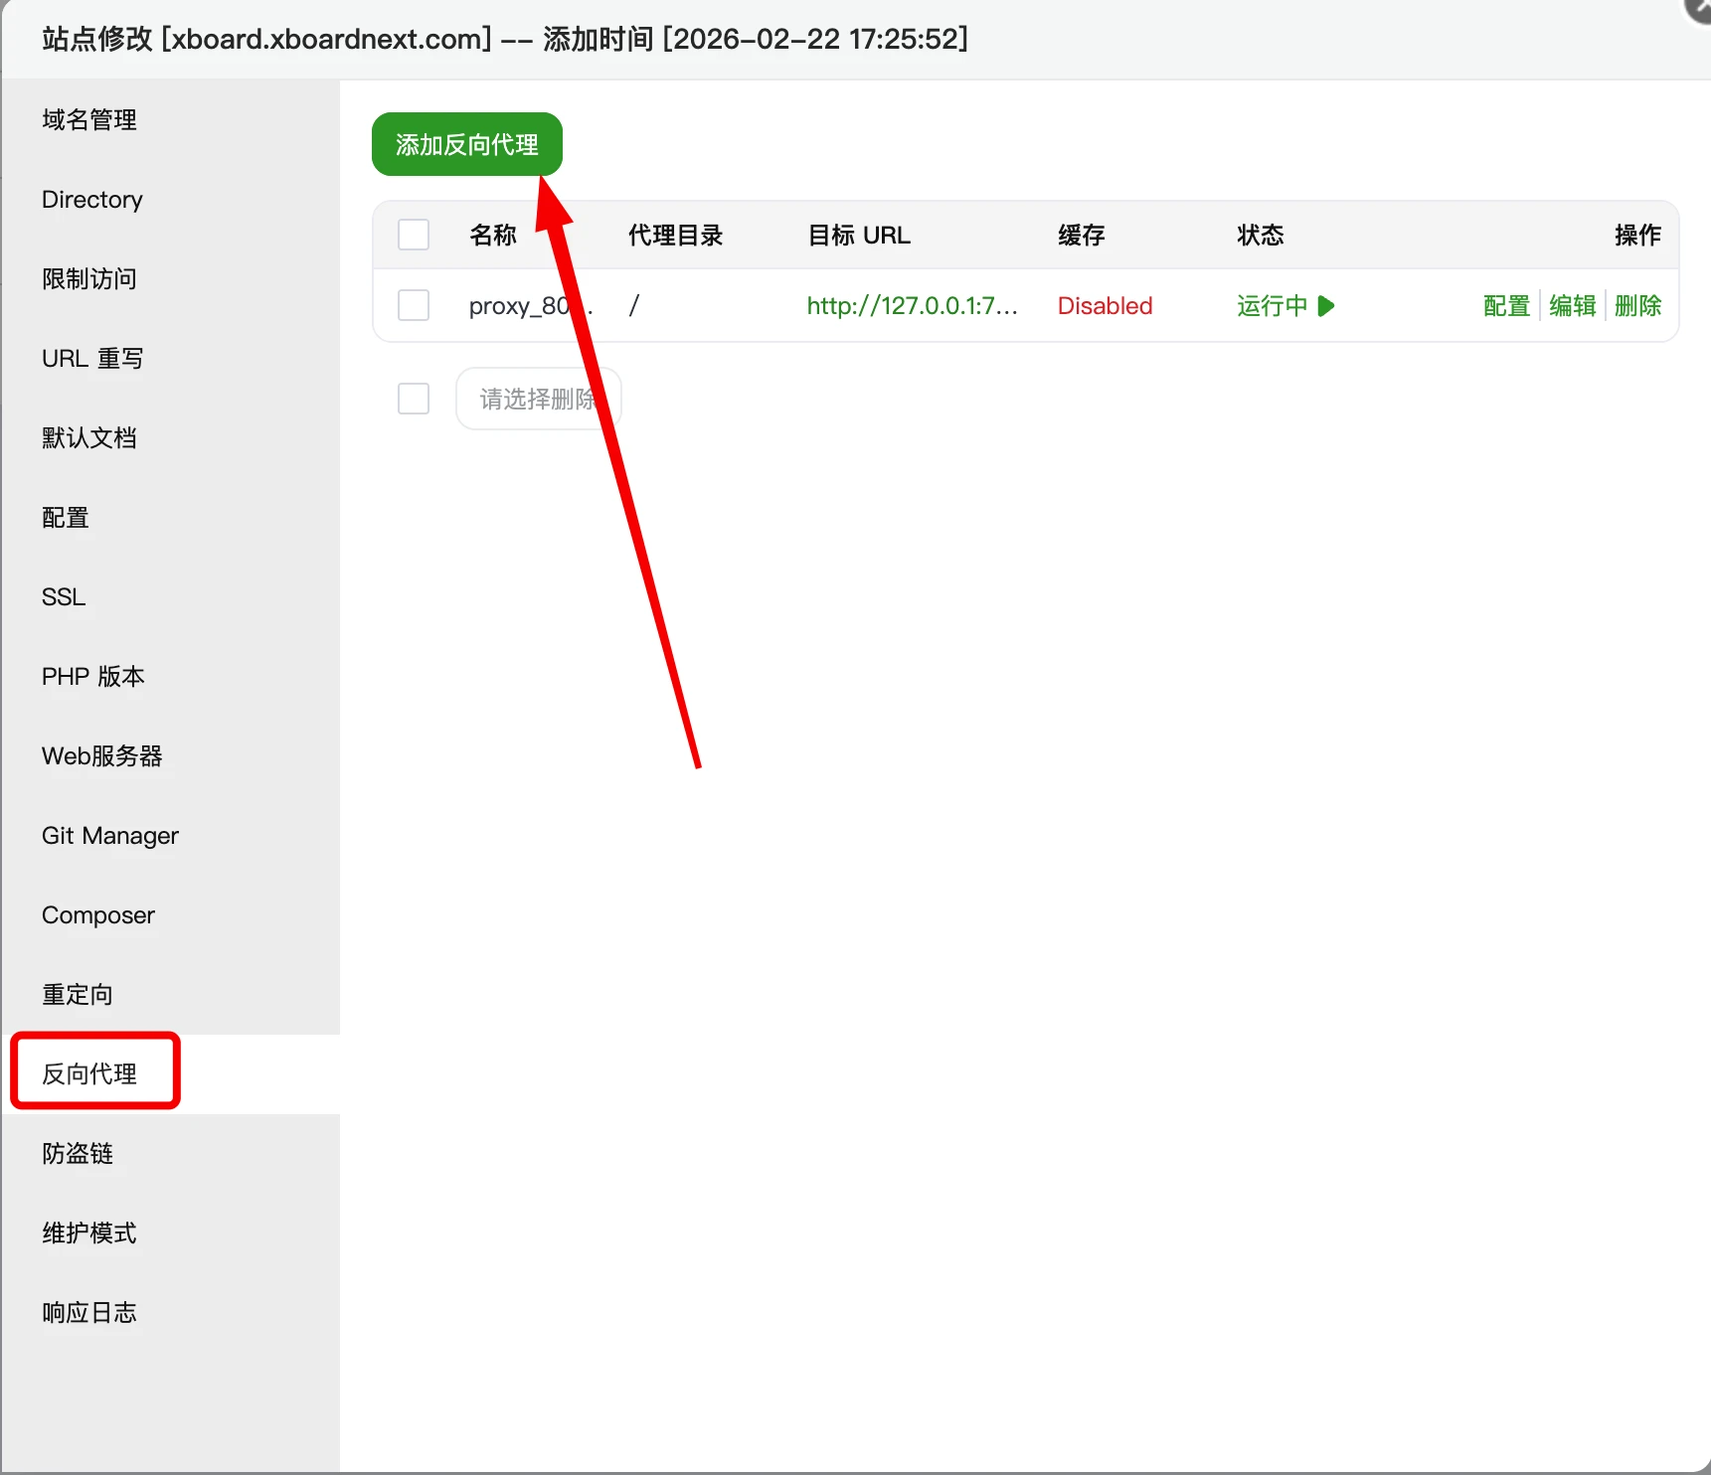
Task: Delete the proxy via 删除 link
Action: 1637,305
